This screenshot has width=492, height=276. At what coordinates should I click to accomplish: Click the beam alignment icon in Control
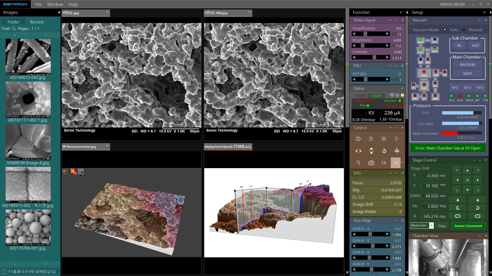click(x=397, y=151)
